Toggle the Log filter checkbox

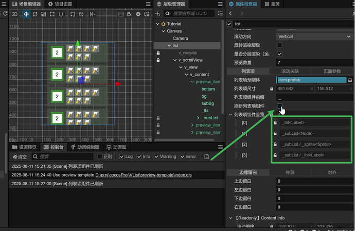click(x=122, y=156)
